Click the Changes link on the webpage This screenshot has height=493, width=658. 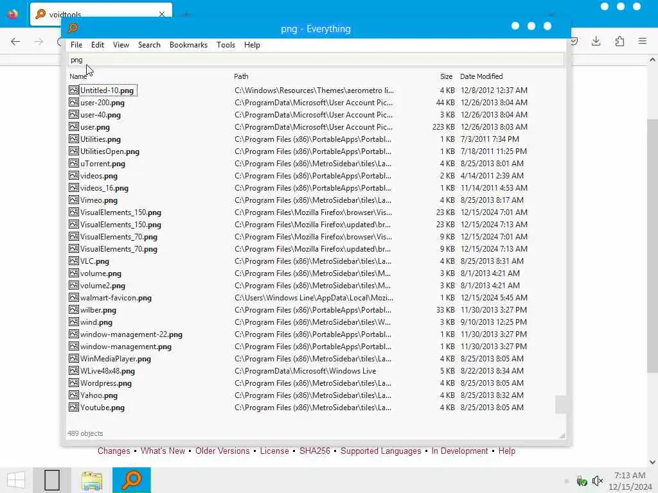[114, 451]
